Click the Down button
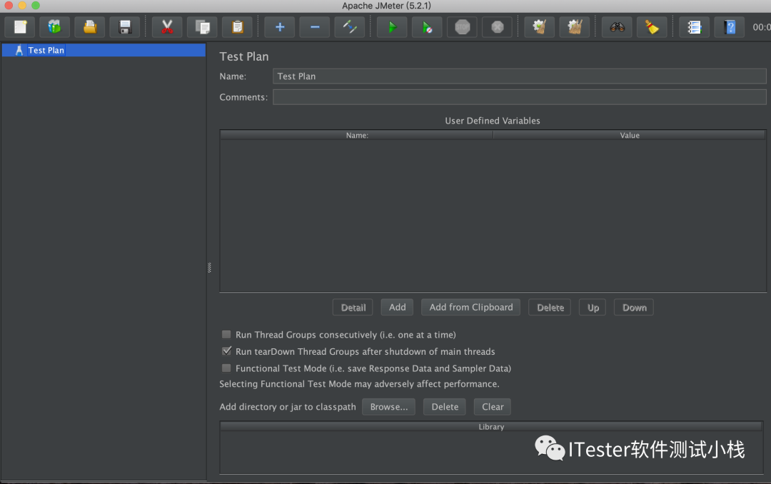 [634, 308]
